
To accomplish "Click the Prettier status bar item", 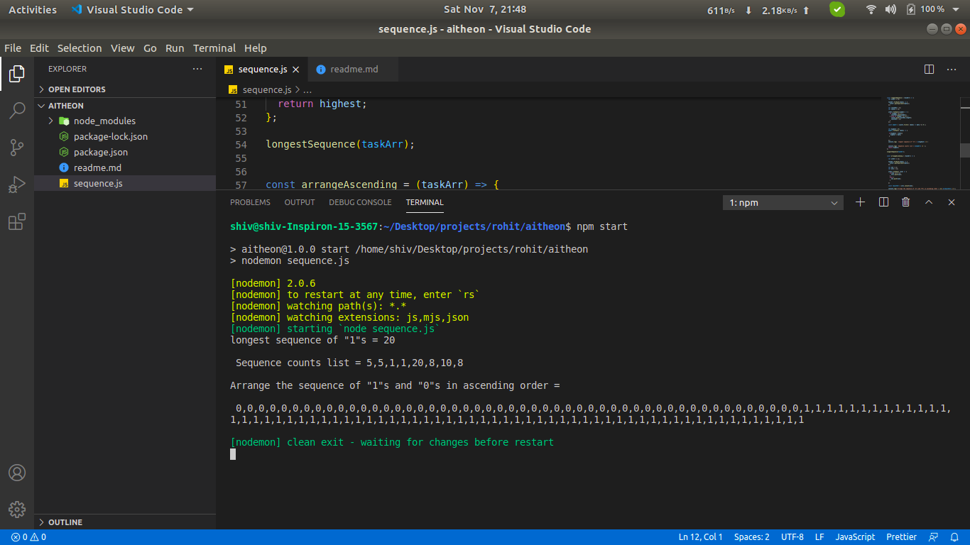I will [x=902, y=537].
